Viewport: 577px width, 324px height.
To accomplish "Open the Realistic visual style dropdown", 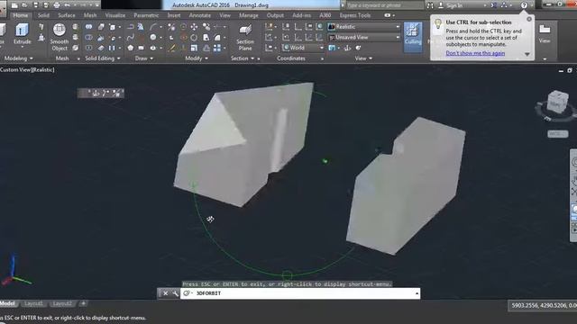I will click(x=363, y=27).
